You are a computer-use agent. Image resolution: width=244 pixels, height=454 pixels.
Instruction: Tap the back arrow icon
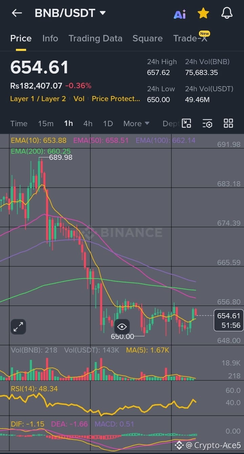pos(17,13)
